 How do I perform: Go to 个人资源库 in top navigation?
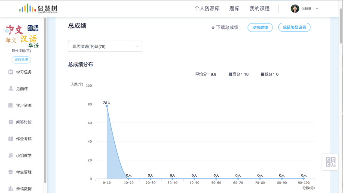pos(207,9)
